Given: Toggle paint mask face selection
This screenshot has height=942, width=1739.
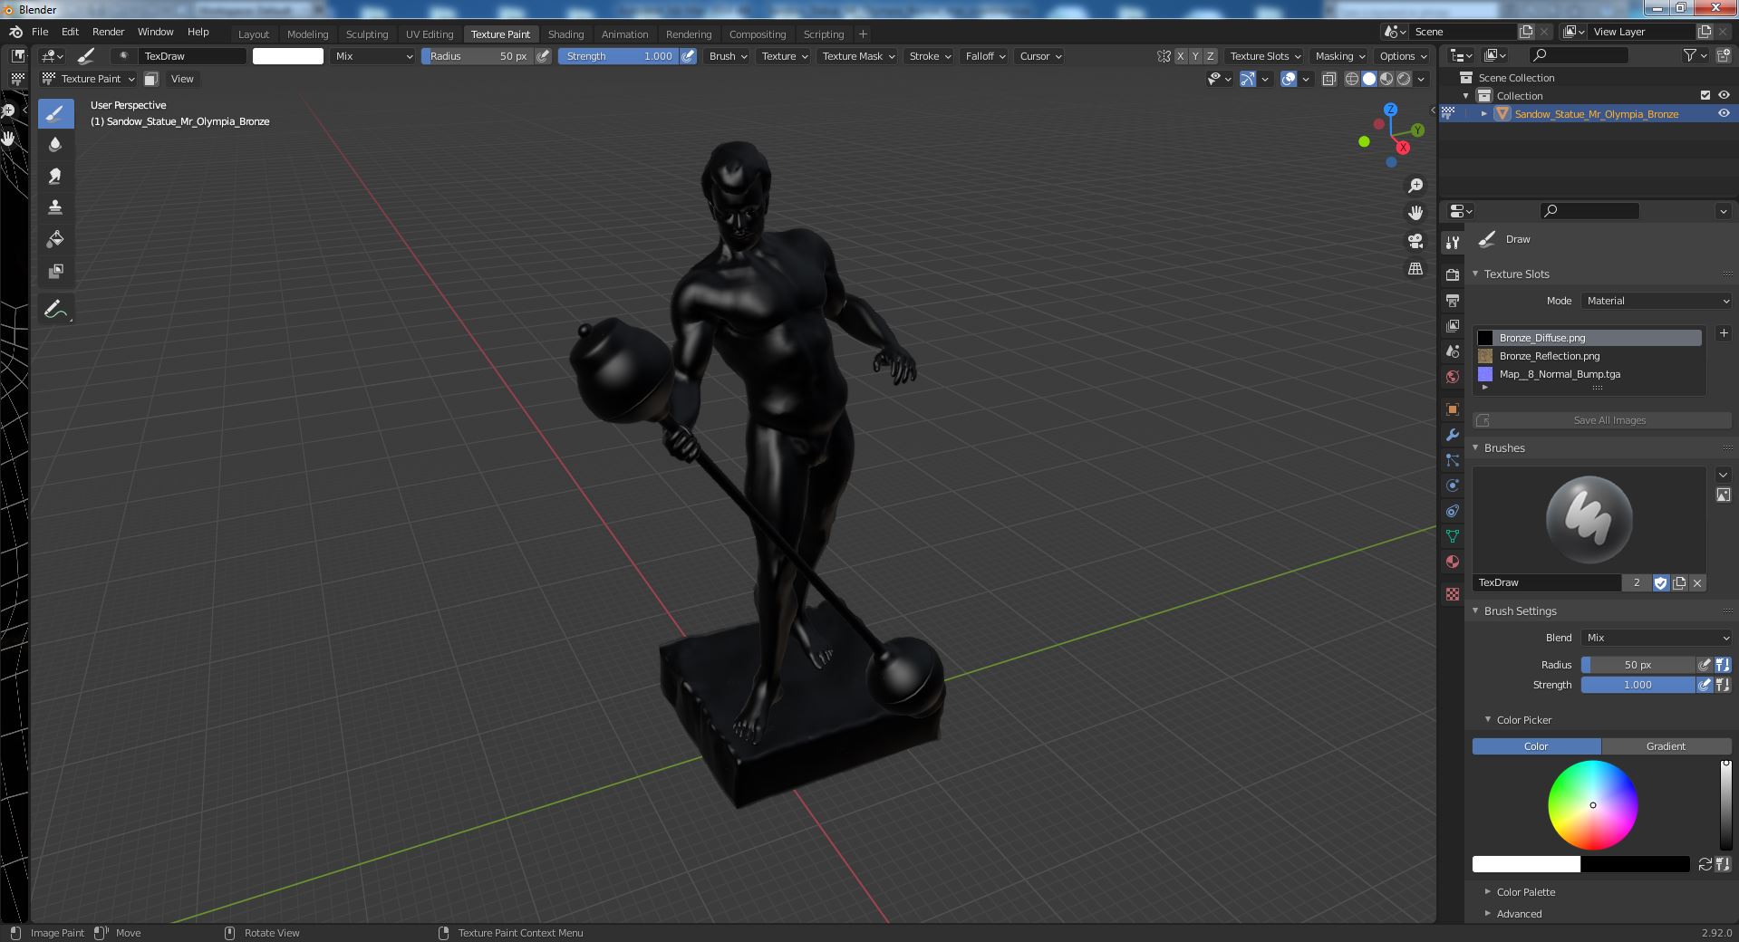Looking at the screenshot, I should click(x=151, y=79).
